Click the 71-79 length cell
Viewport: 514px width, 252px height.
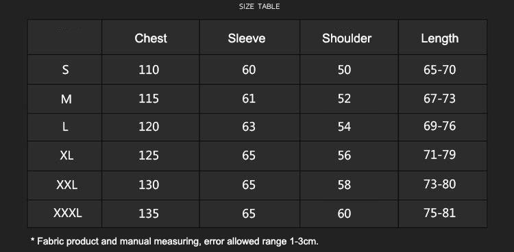(x=439, y=155)
